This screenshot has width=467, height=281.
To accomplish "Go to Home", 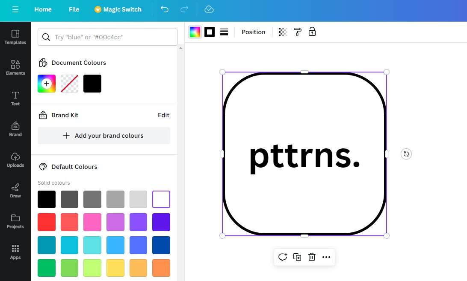I will pos(43,9).
